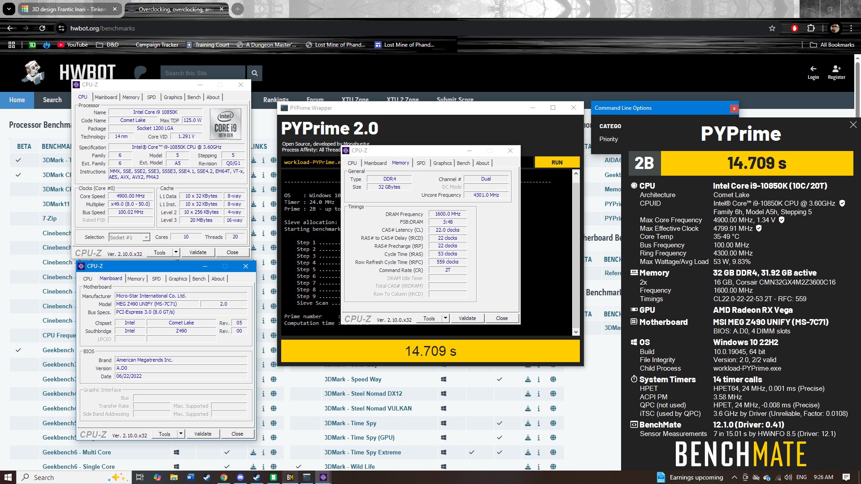The image size is (861, 484).
Task: Switch to Memory tab in top CPU-Z window
Action: 131,97
